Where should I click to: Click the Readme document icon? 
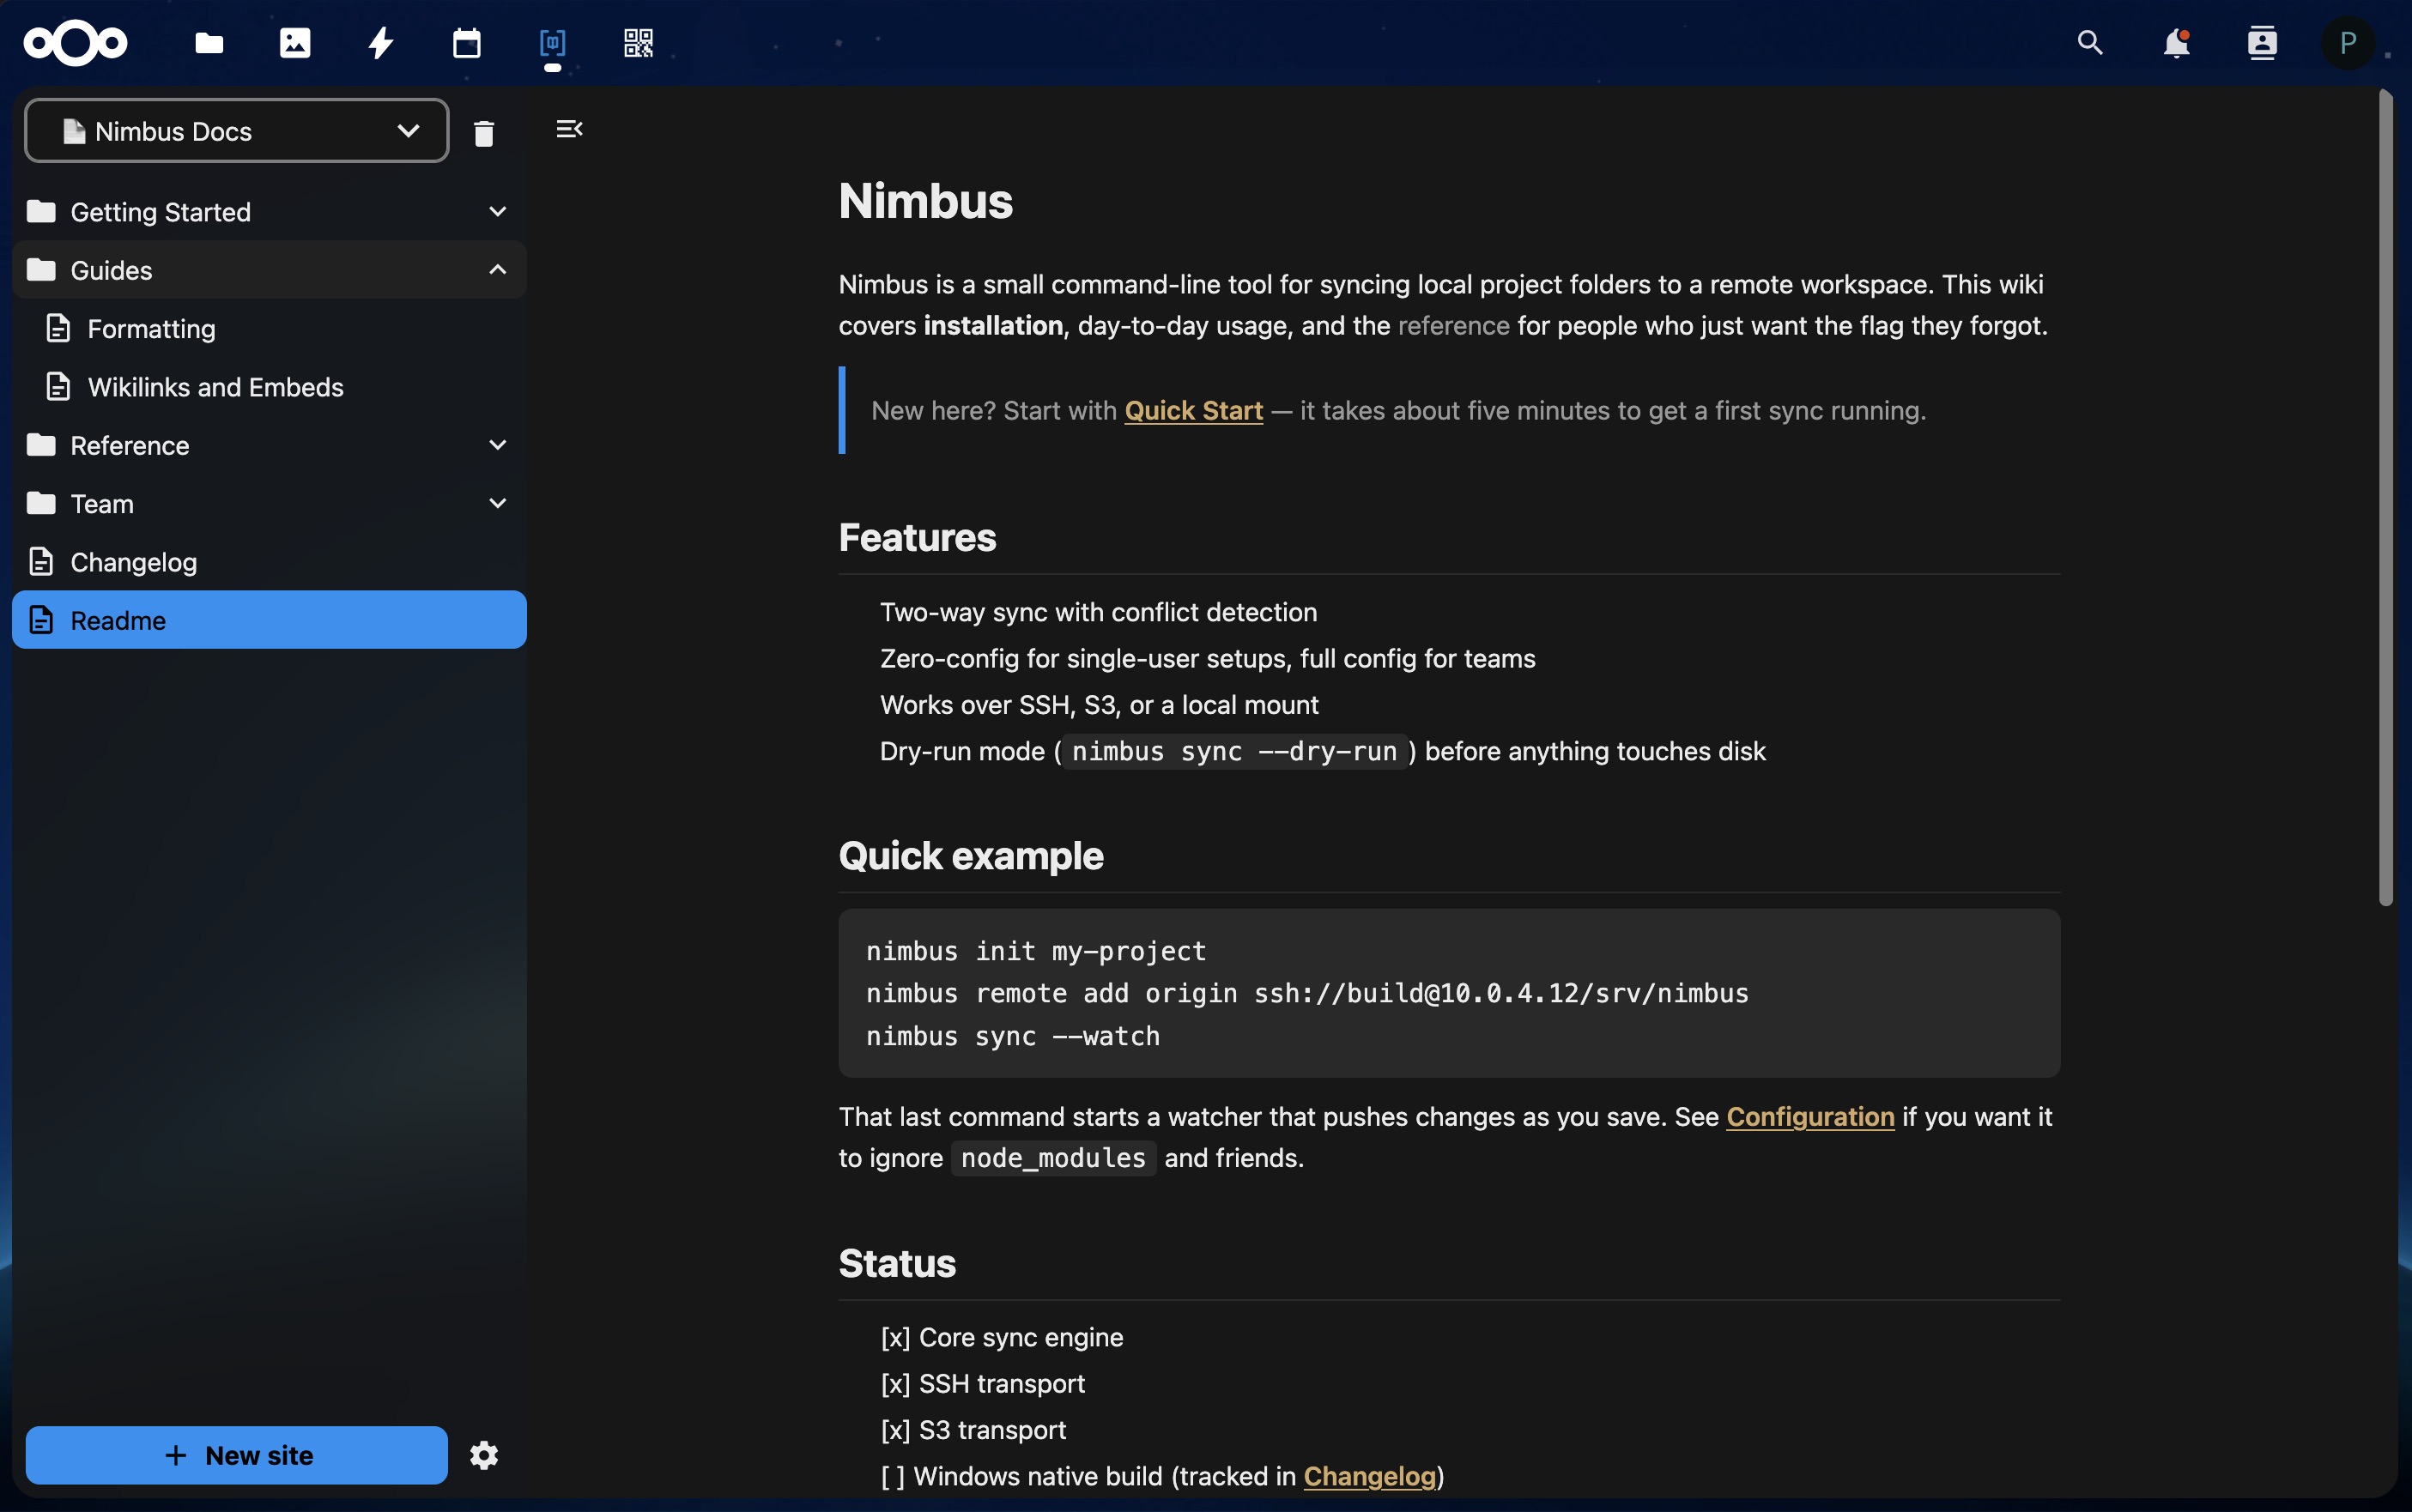[x=41, y=620]
